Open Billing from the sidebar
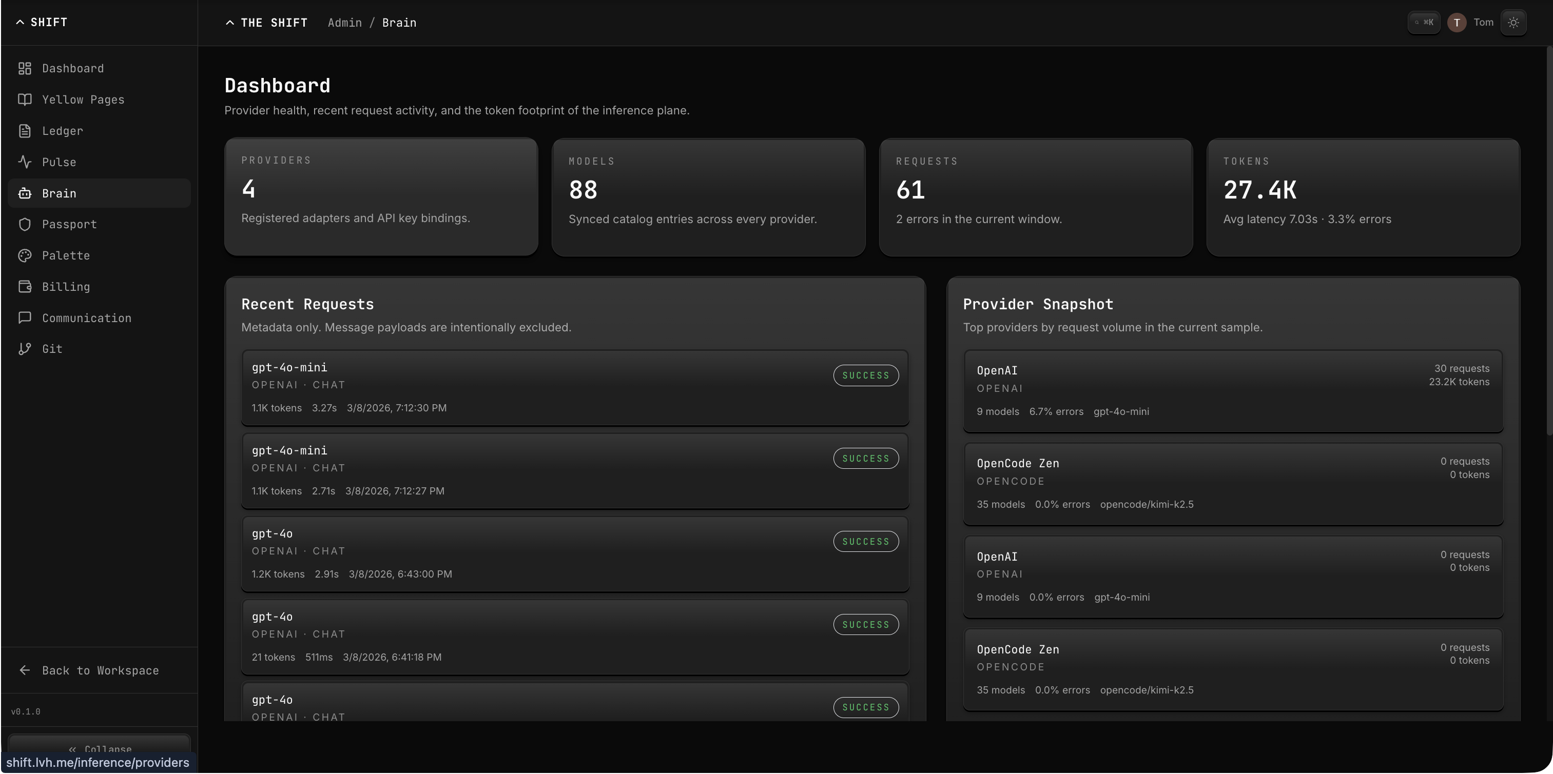 [x=65, y=287]
